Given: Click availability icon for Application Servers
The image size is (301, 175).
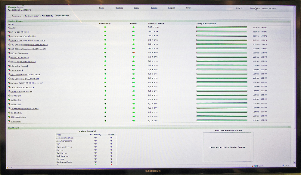Looking at the screenshot, I should pyautogui.click(x=95, y=138).
